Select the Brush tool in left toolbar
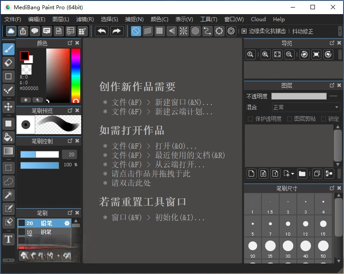The width and height of the screenshot is (344, 274). (8, 49)
